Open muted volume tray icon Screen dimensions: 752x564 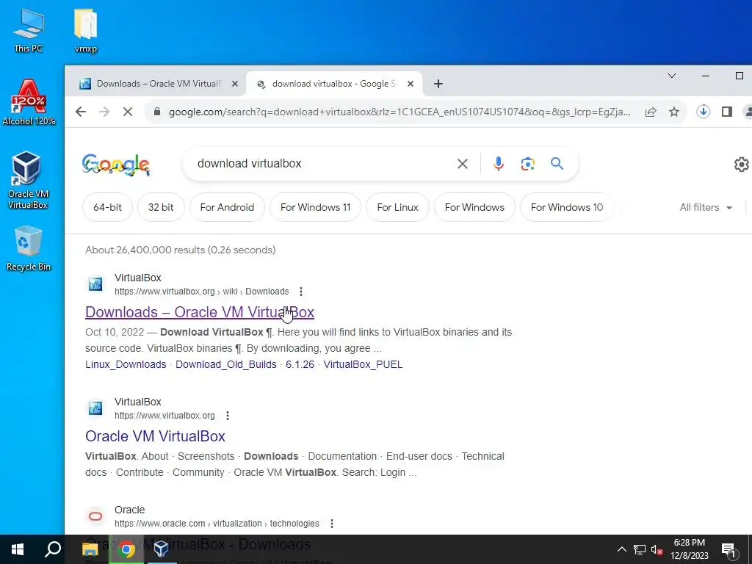(x=657, y=549)
